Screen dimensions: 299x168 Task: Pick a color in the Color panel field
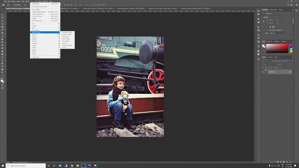click(277, 49)
